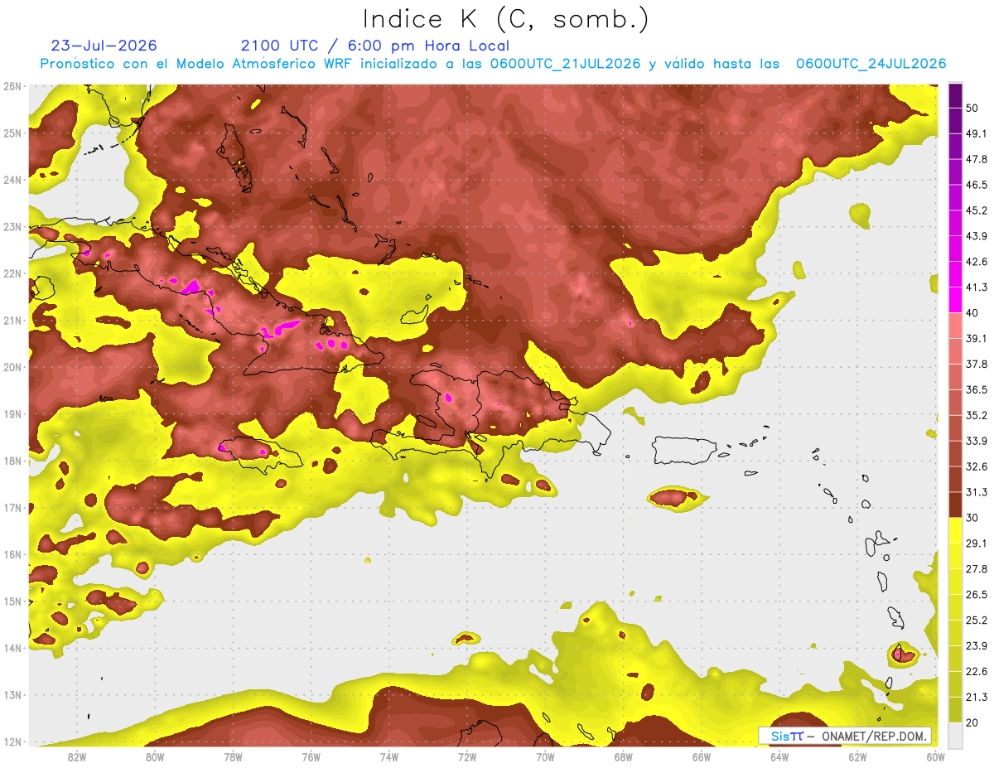Click the color scale value "47.8"
This screenshot has height=768, width=994.
(x=977, y=159)
